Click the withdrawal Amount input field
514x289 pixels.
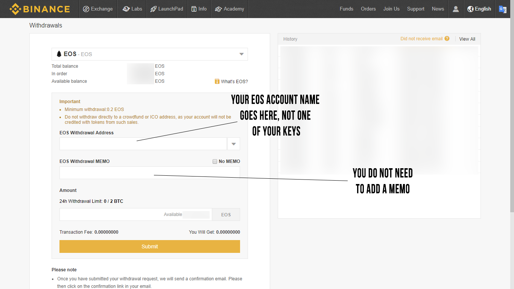click(136, 214)
